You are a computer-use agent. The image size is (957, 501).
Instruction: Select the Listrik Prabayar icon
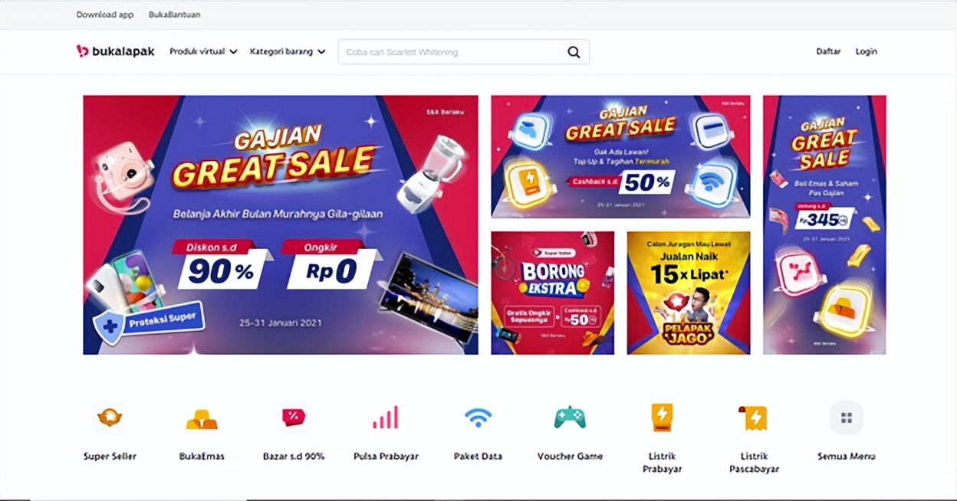coord(662,417)
